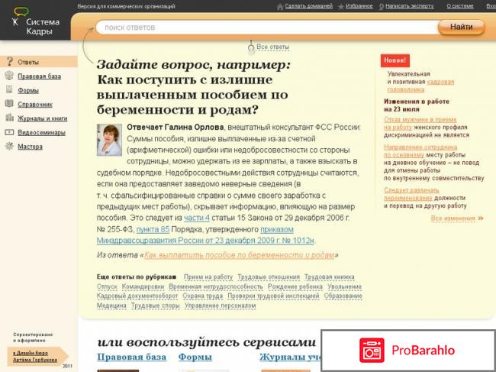This screenshot has height=372, width=496.
Task: Open the Все изменения link
Action: [x=453, y=218]
